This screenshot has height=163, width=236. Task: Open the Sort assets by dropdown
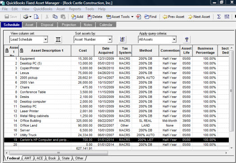(110, 40)
